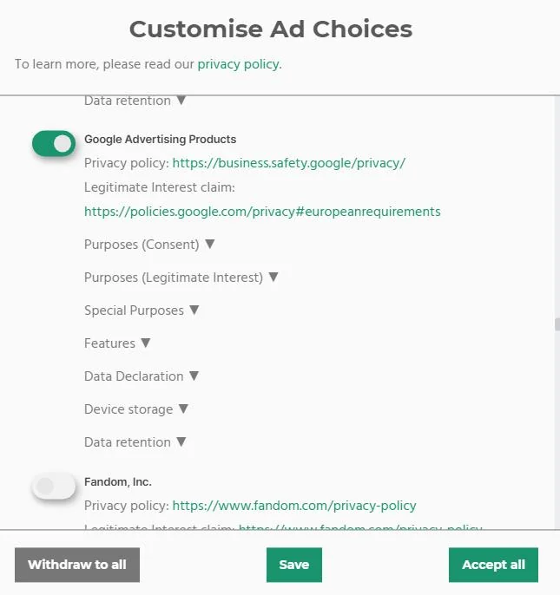Screen dimensions: 560x595
Task: Open Google business safety privacy link
Action: click(288, 163)
